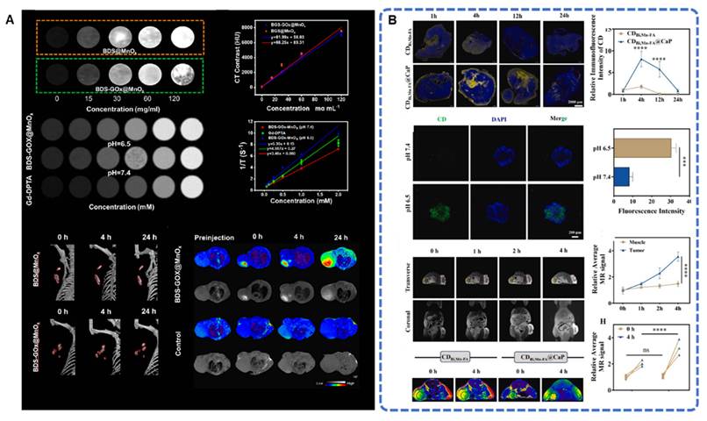
Task: Click the "Preinjection" column header
Action: [x=214, y=238]
